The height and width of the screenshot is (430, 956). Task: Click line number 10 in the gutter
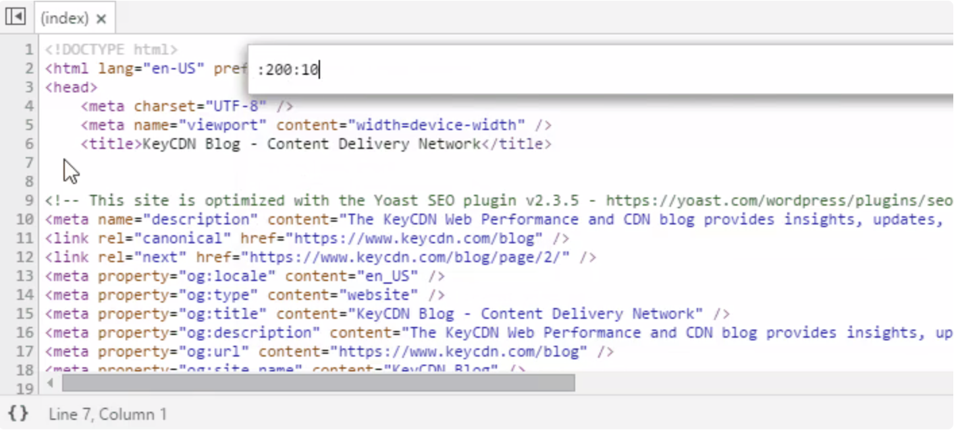point(25,220)
